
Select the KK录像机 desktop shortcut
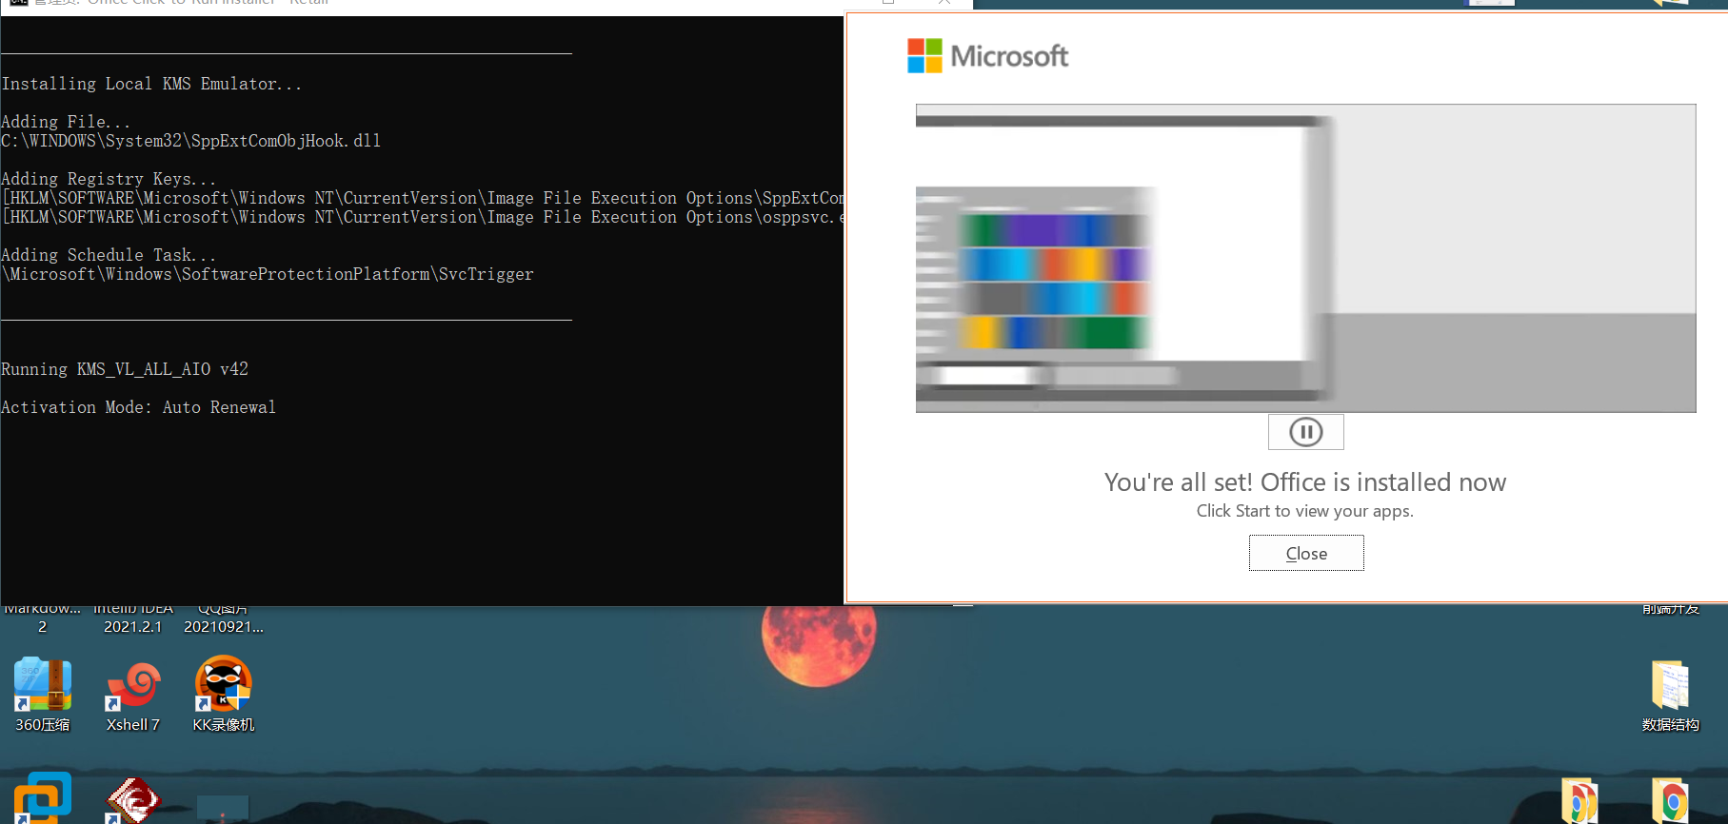point(224,695)
